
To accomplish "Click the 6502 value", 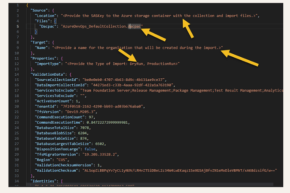I will 99,144.
